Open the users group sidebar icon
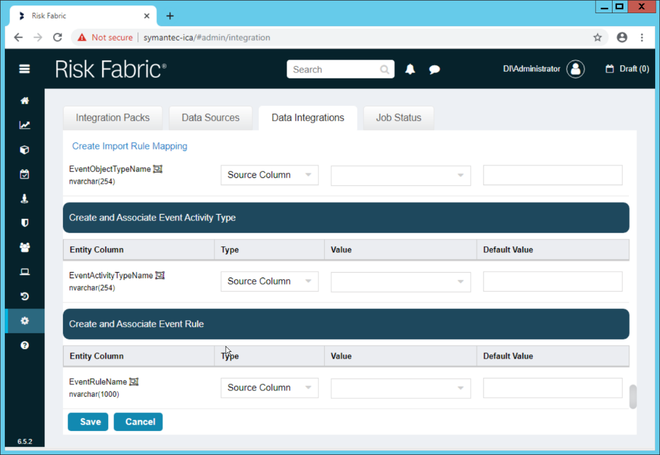 pyautogui.click(x=25, y=248)
